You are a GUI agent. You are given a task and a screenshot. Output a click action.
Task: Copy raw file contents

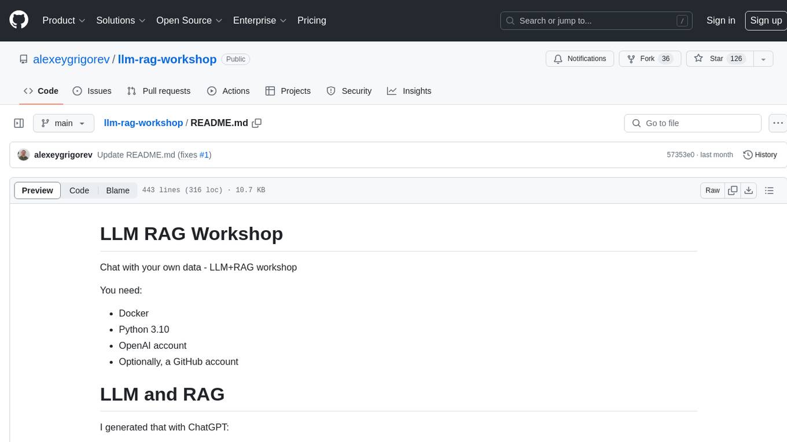733,190
